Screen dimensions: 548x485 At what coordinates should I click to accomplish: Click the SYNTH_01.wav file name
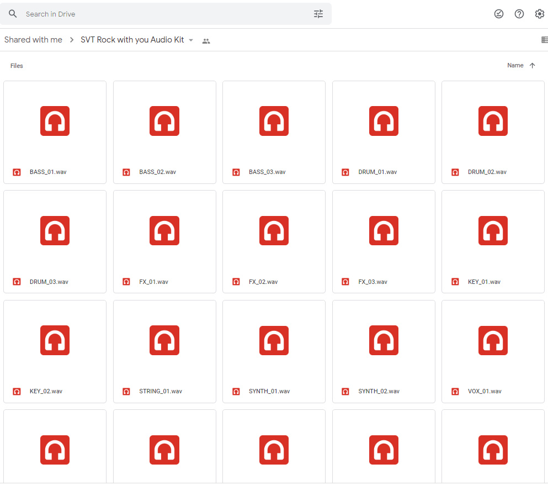(x=269, y=391)
